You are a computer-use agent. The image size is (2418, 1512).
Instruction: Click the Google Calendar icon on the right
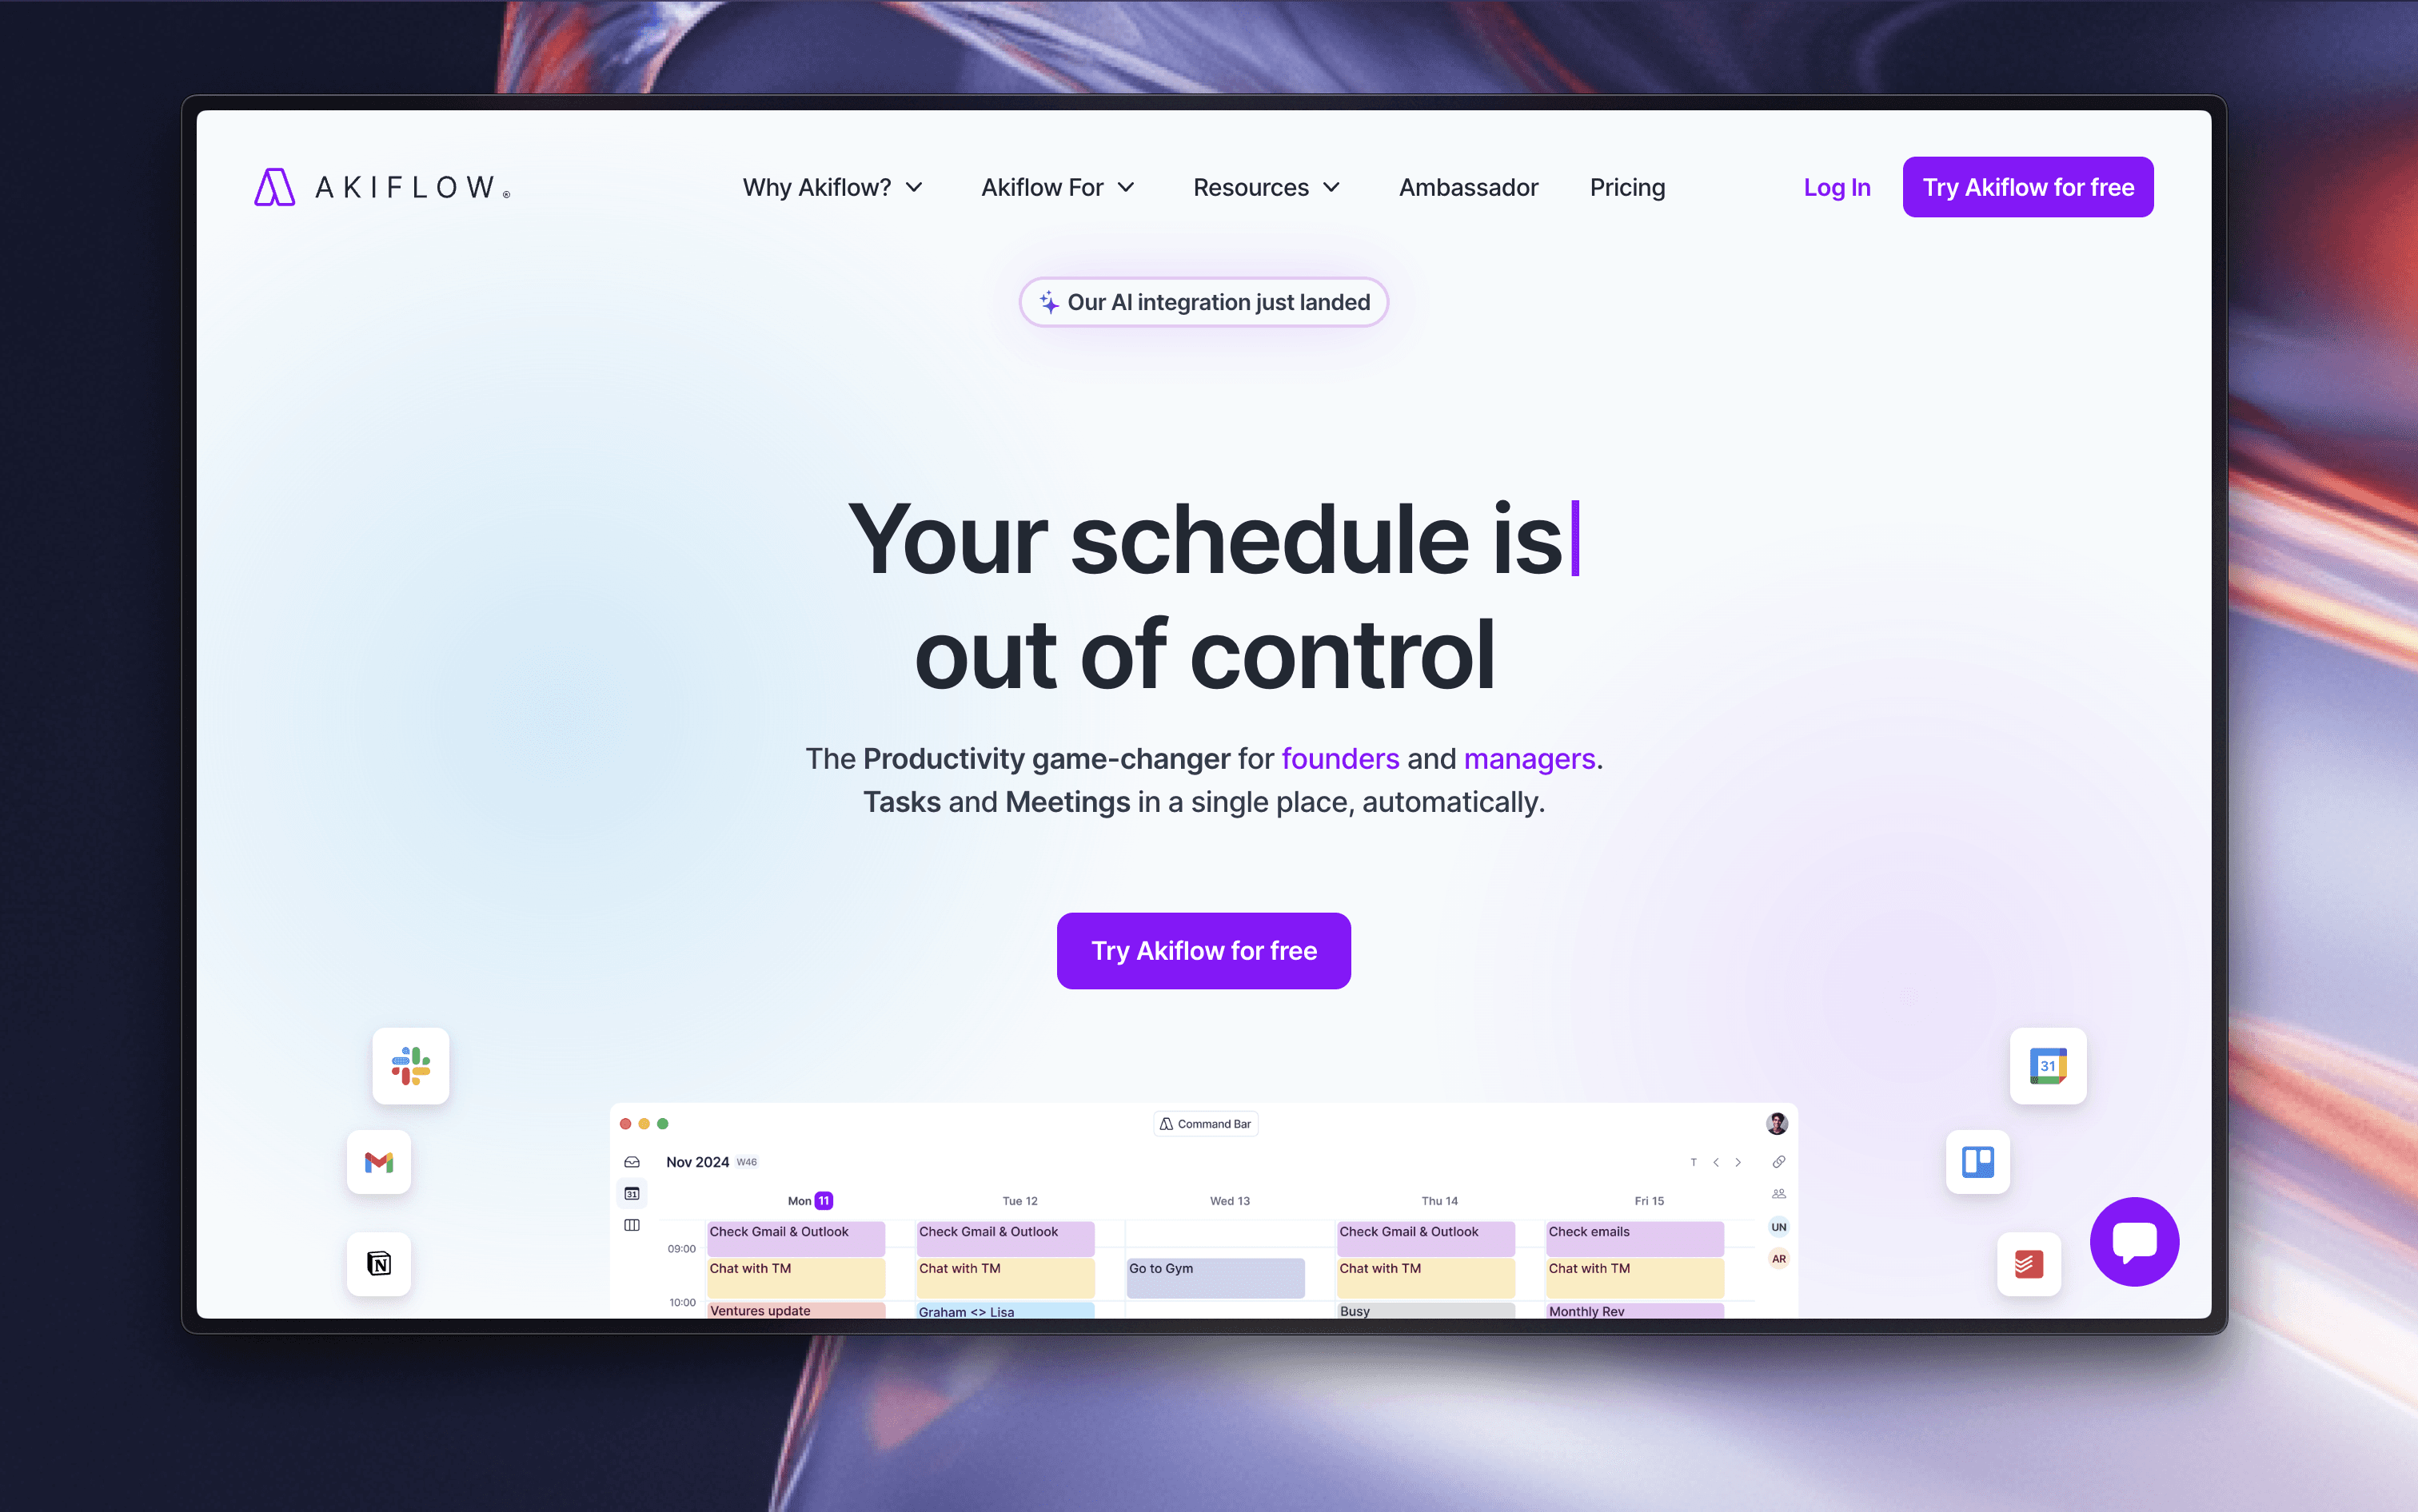point(2049,1066)
